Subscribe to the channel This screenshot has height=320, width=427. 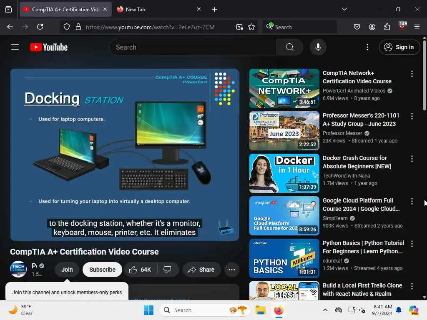pos(103,270)
